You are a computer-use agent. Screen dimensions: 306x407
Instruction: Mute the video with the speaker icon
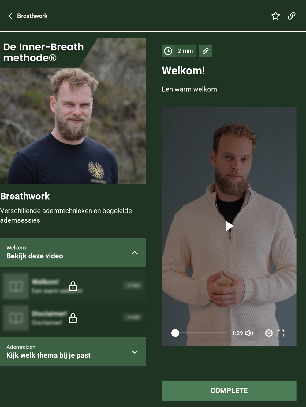pyautogui.click(x=249, y=333)
